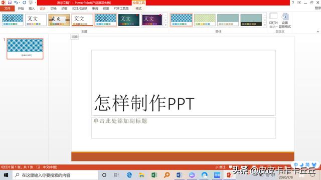The width and height of the screenshot is (321, 180).
Task: Open the 幻灯片放映 (Slide Show) tab
Action: coord(80,8)
